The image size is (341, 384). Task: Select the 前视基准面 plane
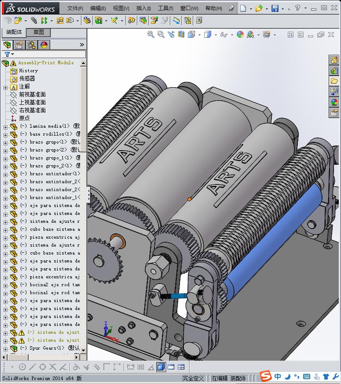pos(32,94)
